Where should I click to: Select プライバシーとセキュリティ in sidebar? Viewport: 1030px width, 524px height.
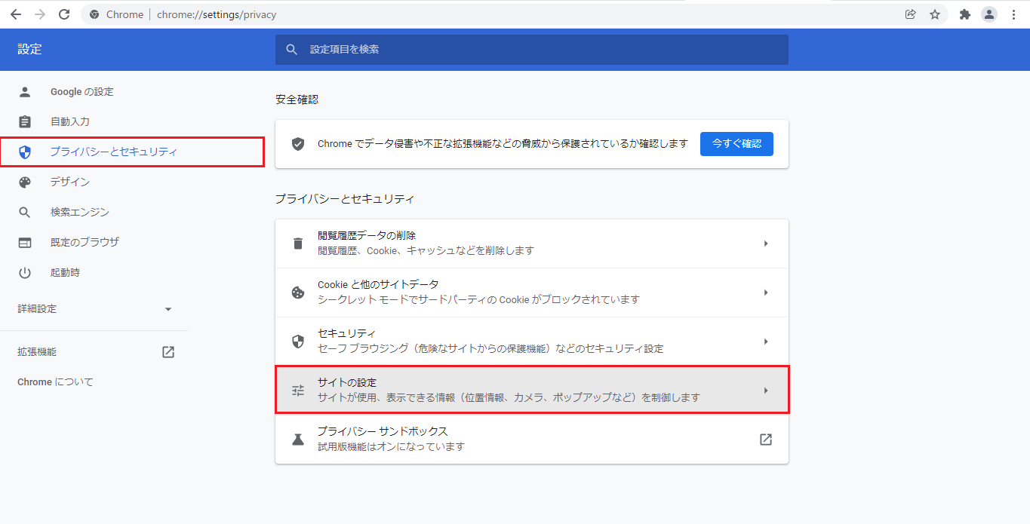(x=113, y=152)
